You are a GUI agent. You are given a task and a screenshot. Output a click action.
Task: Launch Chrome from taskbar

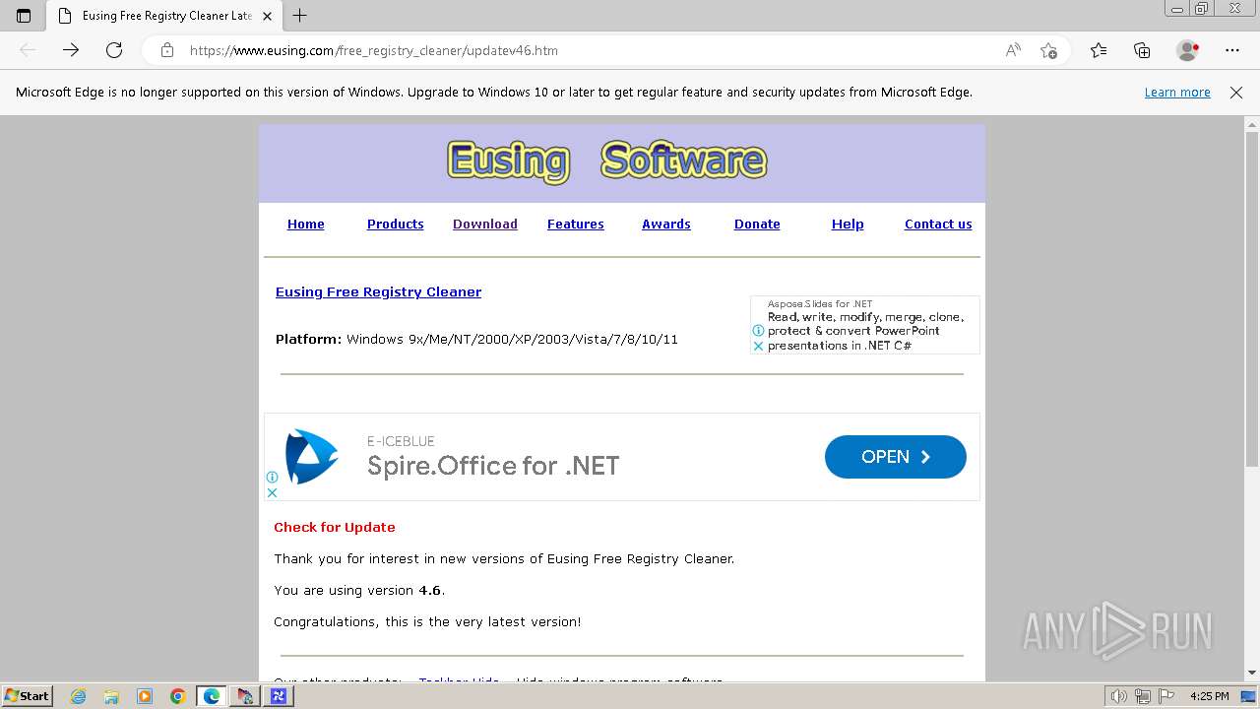(x=178, y=696)
